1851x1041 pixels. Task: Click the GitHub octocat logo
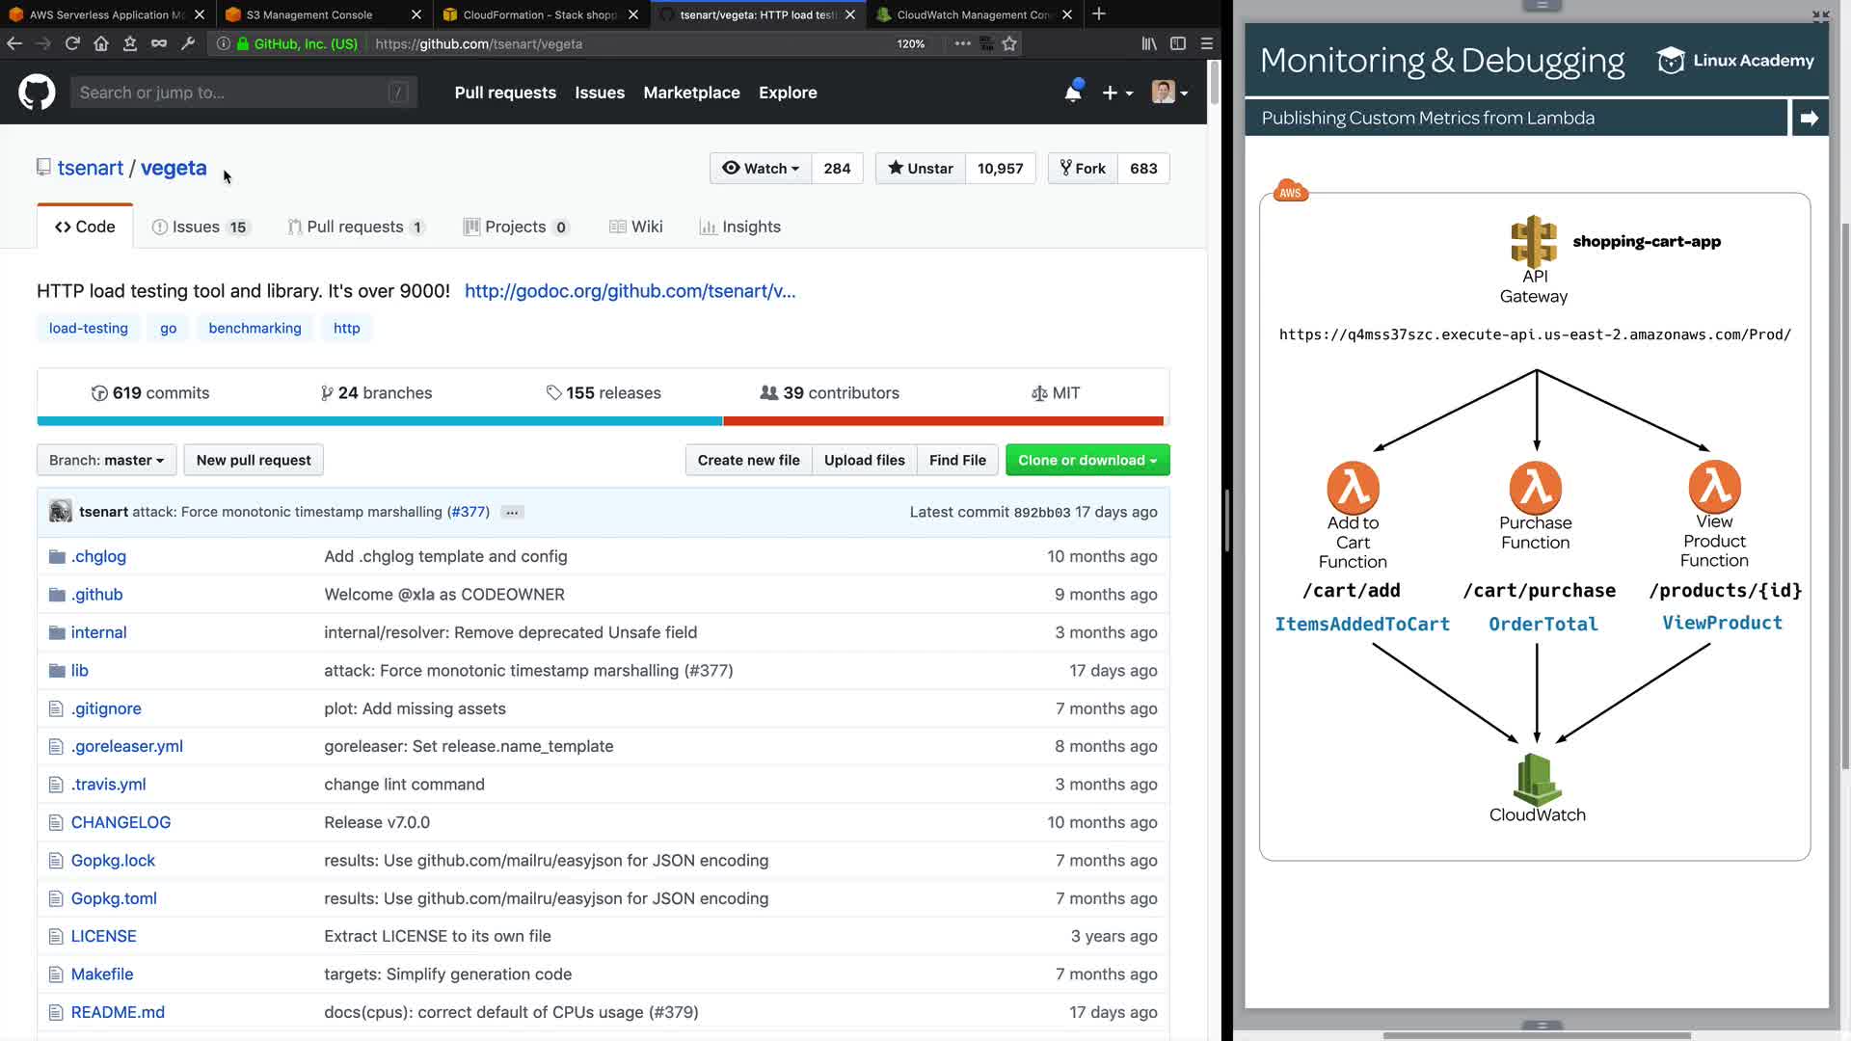(37, 93)
